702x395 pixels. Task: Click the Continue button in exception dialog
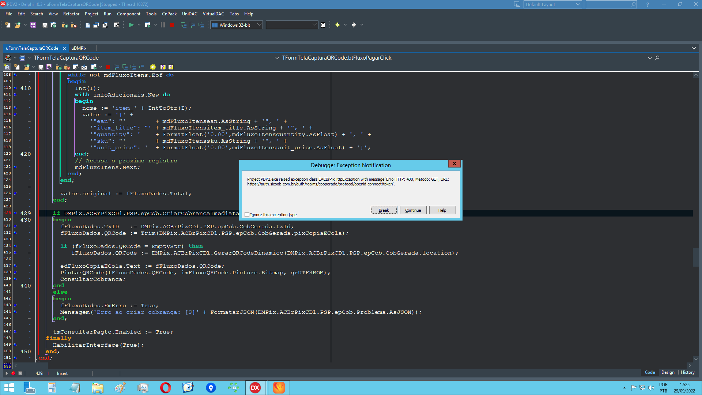coord(413,210)
